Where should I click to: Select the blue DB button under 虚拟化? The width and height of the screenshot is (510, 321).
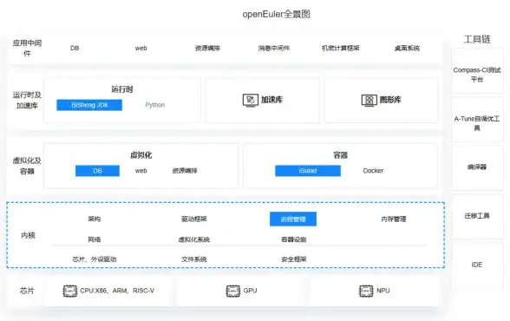(97, 171)
